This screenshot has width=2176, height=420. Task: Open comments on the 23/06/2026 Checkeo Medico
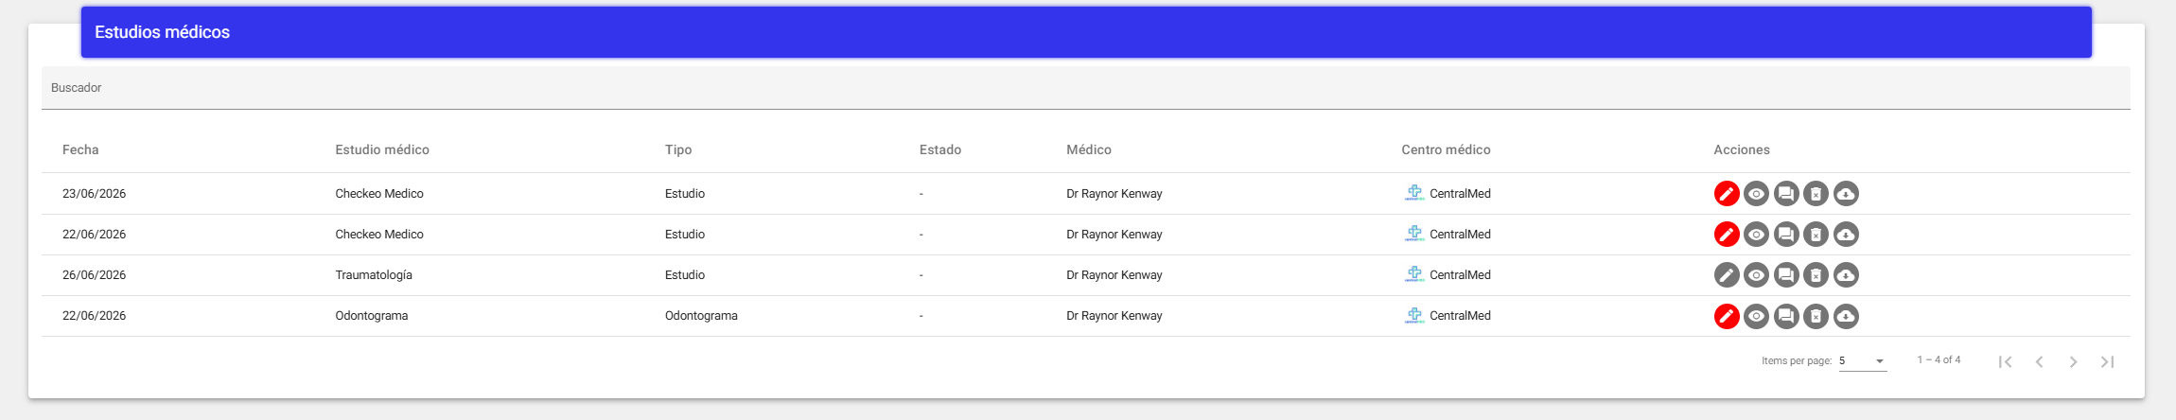click(1786, 194)
